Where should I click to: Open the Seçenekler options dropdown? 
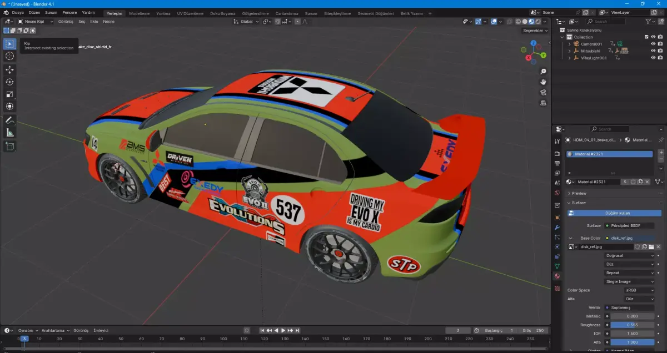536,31
